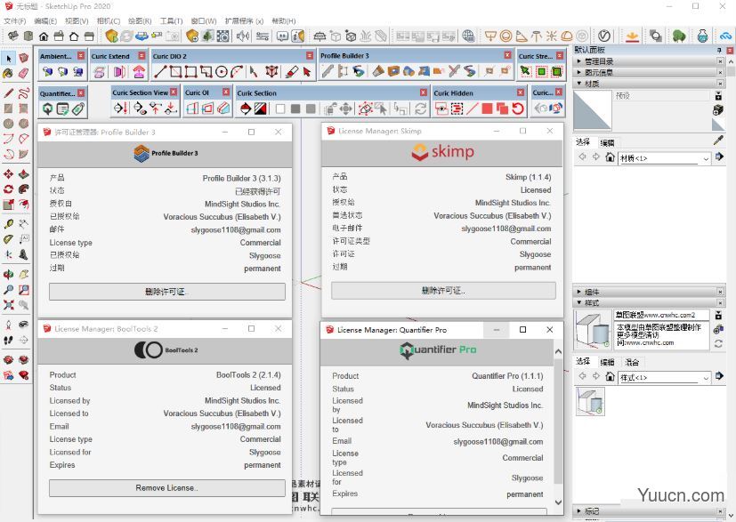Click first green Curic Stretch icon

(x=526, y=72)
